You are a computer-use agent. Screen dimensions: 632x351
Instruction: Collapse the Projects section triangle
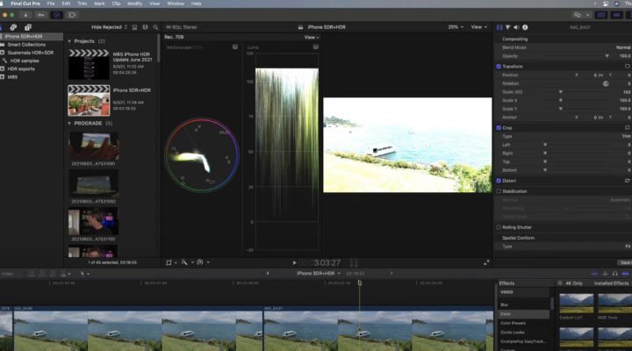69,41
